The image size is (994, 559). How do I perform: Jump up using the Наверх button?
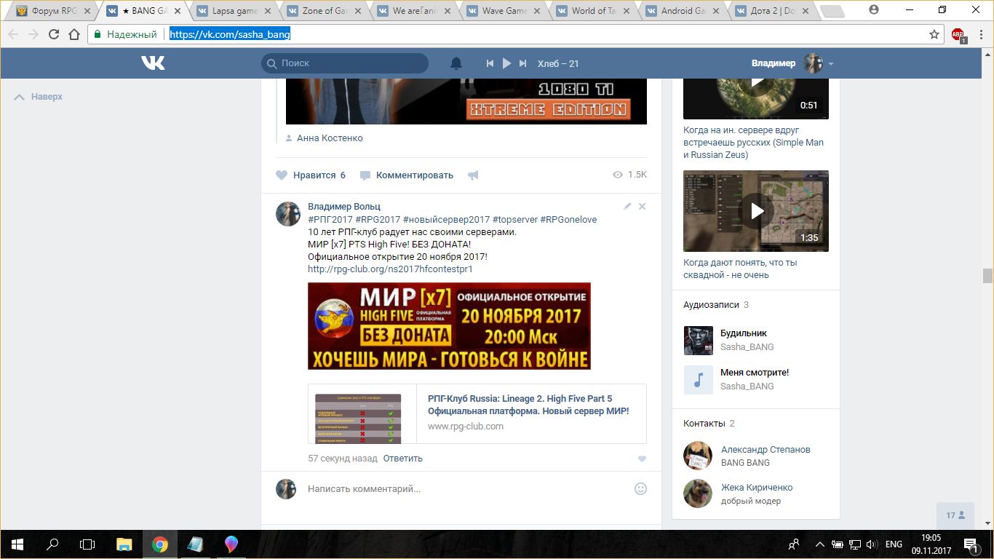pyautogui.click(x=39, y=97)
